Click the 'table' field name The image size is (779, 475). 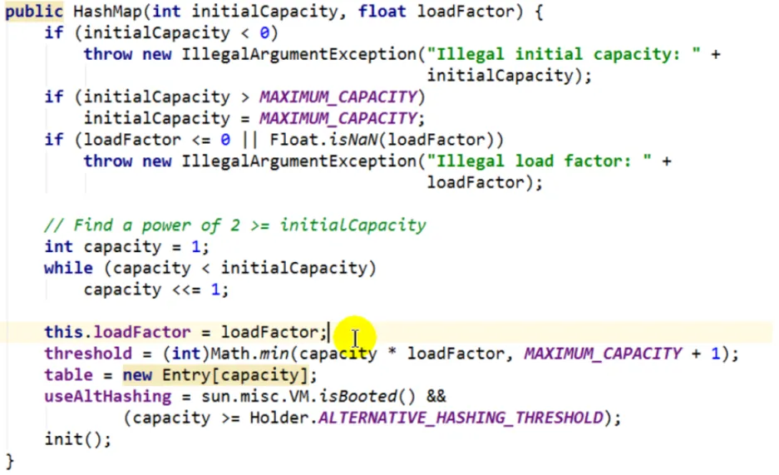[68, 374]
